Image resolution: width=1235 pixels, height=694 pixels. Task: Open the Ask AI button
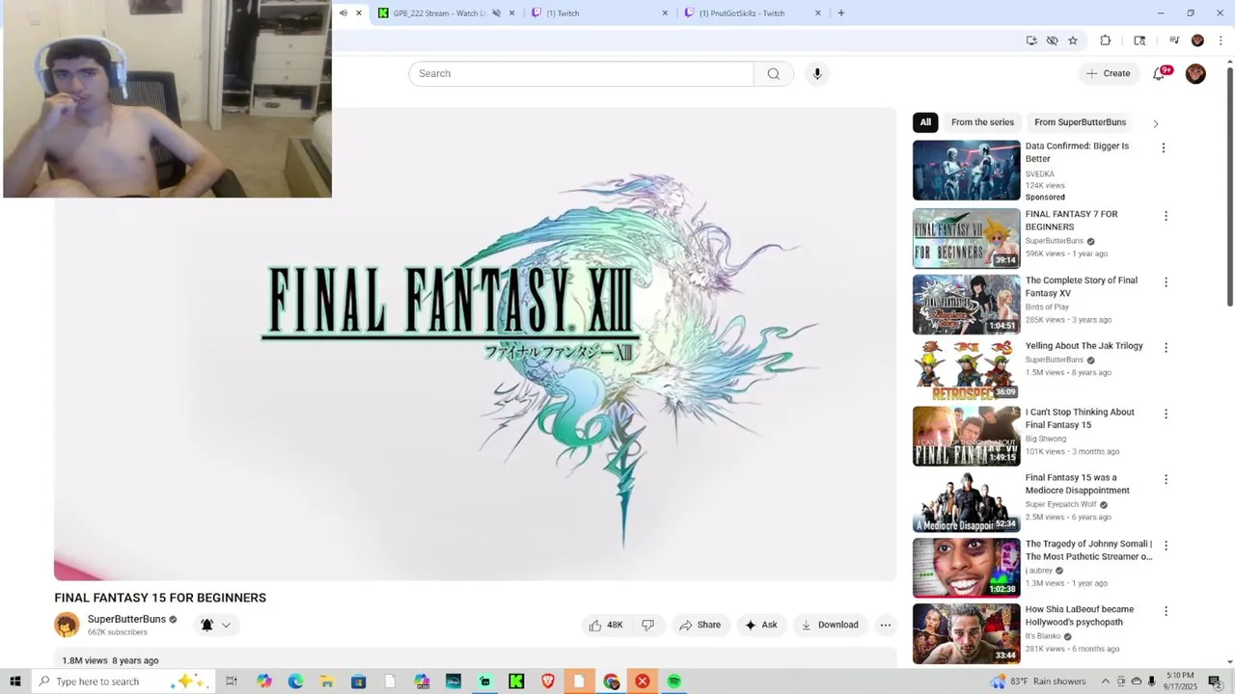click(761, 625)
